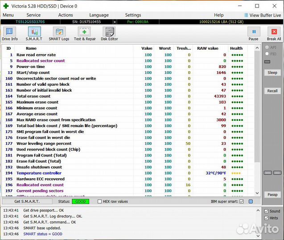Switch to Test & Repair
Screen dimensions: 284x240
click(84, 33)
